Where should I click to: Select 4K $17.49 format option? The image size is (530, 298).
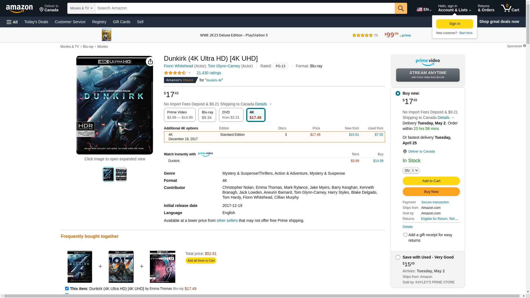[x=256, y=115]
